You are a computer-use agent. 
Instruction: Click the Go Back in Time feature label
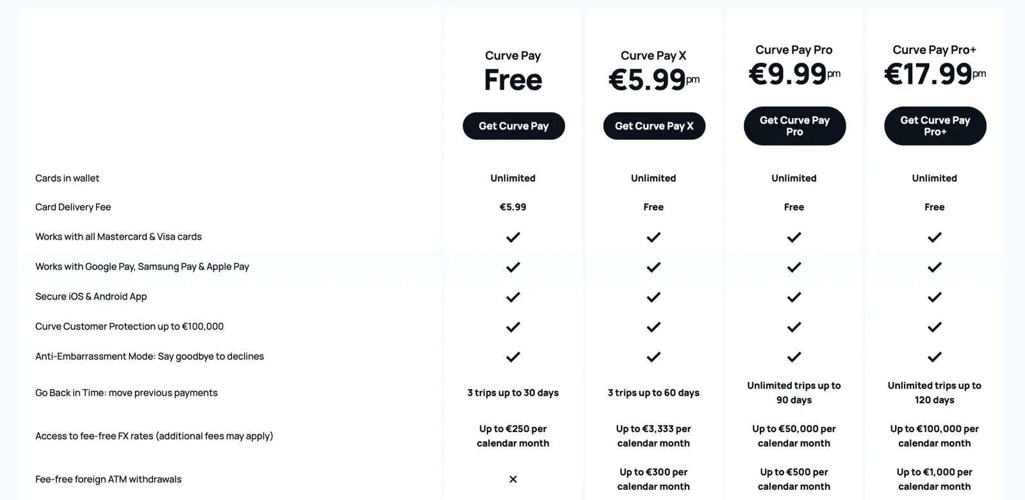tap(126, 393)
